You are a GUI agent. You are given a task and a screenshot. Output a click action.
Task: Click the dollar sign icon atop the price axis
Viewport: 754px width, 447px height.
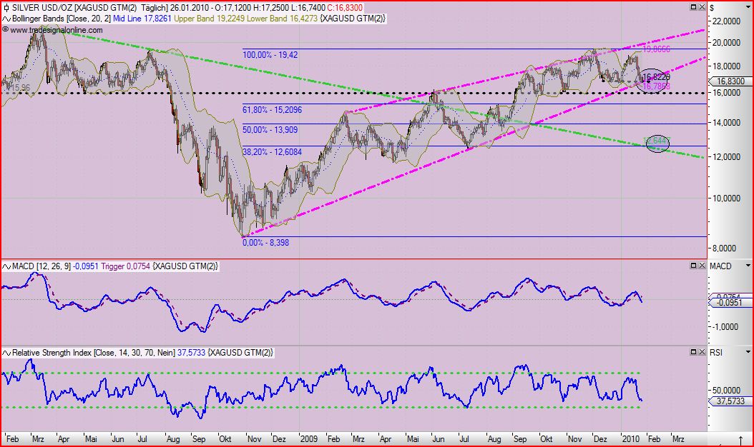tap(713, 6)
